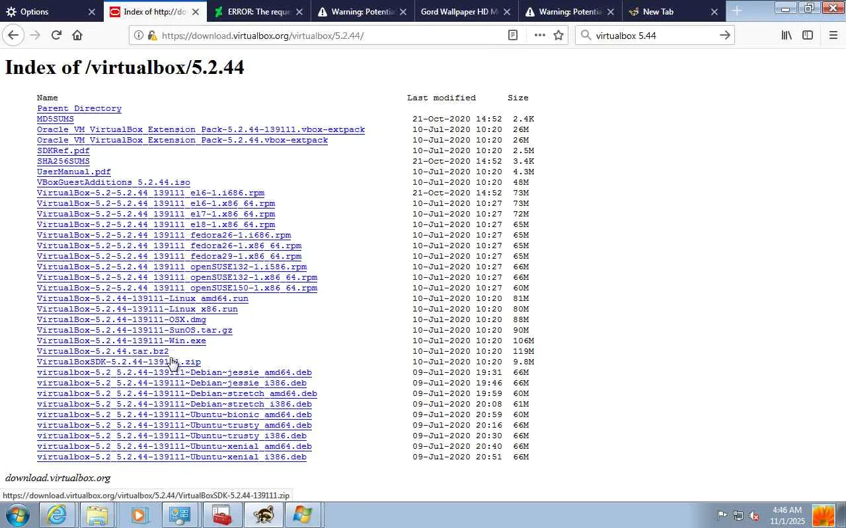
Task: Open the Windows Start menu
Action: 18,515
